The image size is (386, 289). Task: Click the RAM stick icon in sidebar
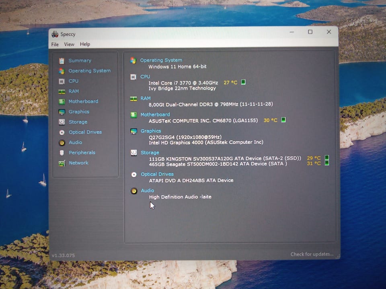click(62, 92)
